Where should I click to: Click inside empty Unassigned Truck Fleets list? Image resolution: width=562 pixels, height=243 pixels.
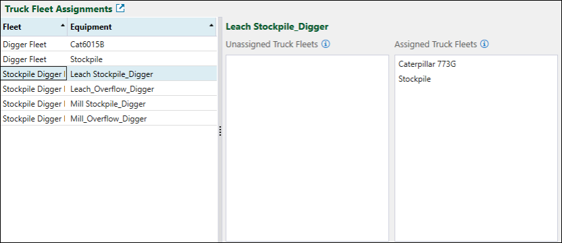(x=307, y=148)
